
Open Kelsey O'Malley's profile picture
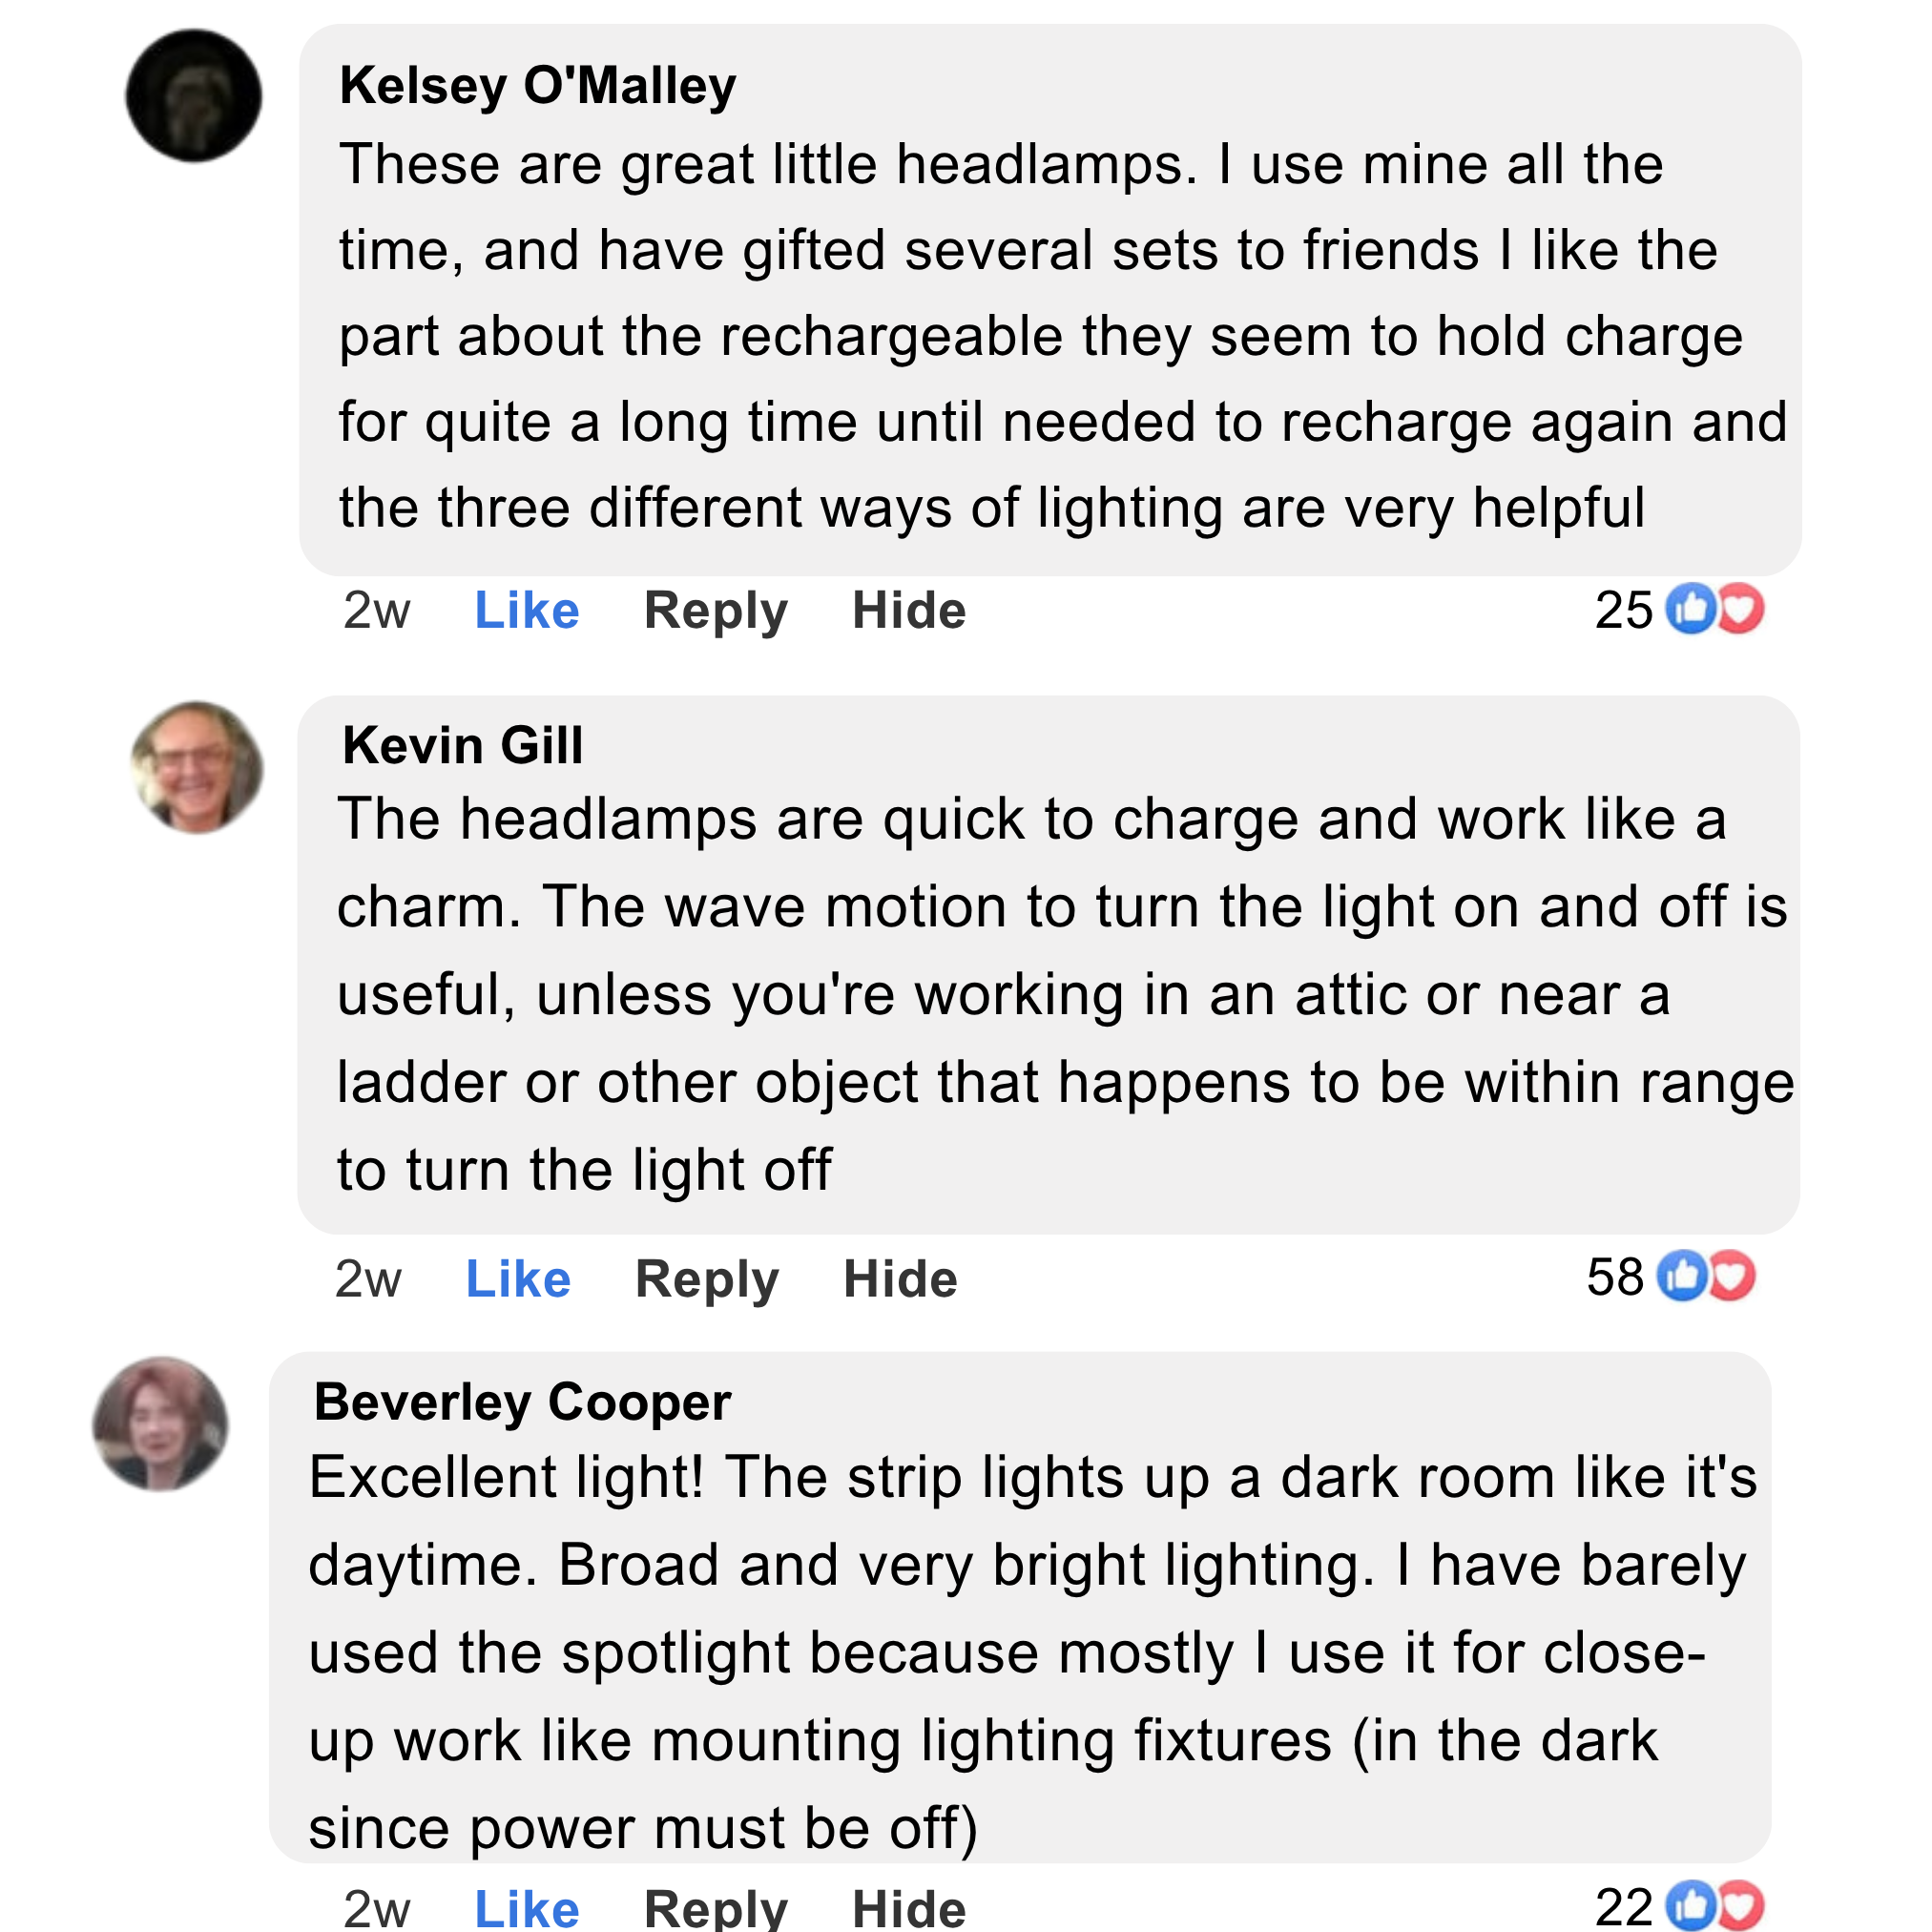[x=194, y=96]
